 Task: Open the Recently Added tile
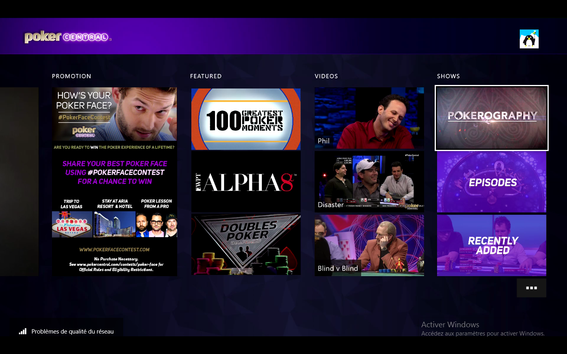[x=491, y=245]
